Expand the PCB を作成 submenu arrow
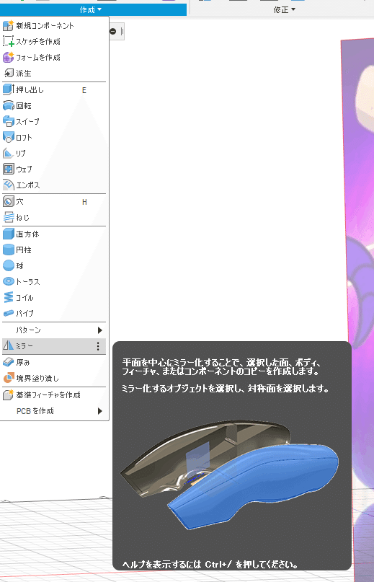The width and height of the screenshot is (374, 582). tap(100, 411)
